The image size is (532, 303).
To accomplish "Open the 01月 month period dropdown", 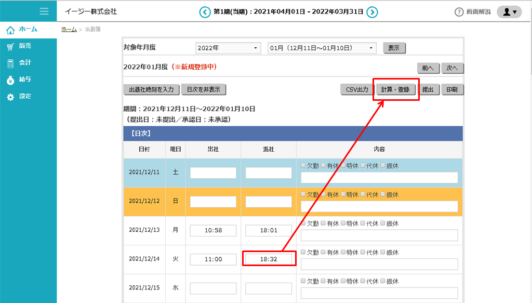I will pos(321,48).
